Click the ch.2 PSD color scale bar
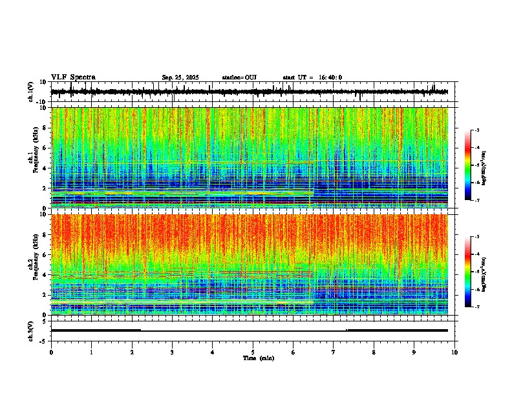 pos(468,272)
